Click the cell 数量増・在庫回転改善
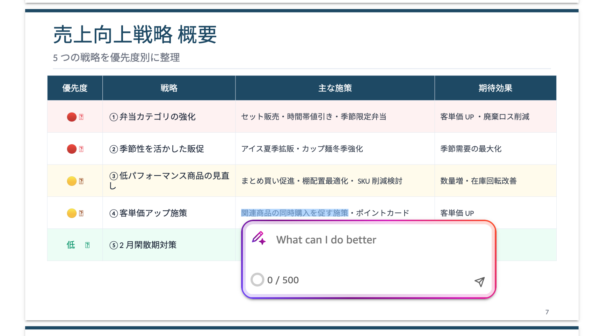The width and height of the screenshot is (608, 336). 495,181
